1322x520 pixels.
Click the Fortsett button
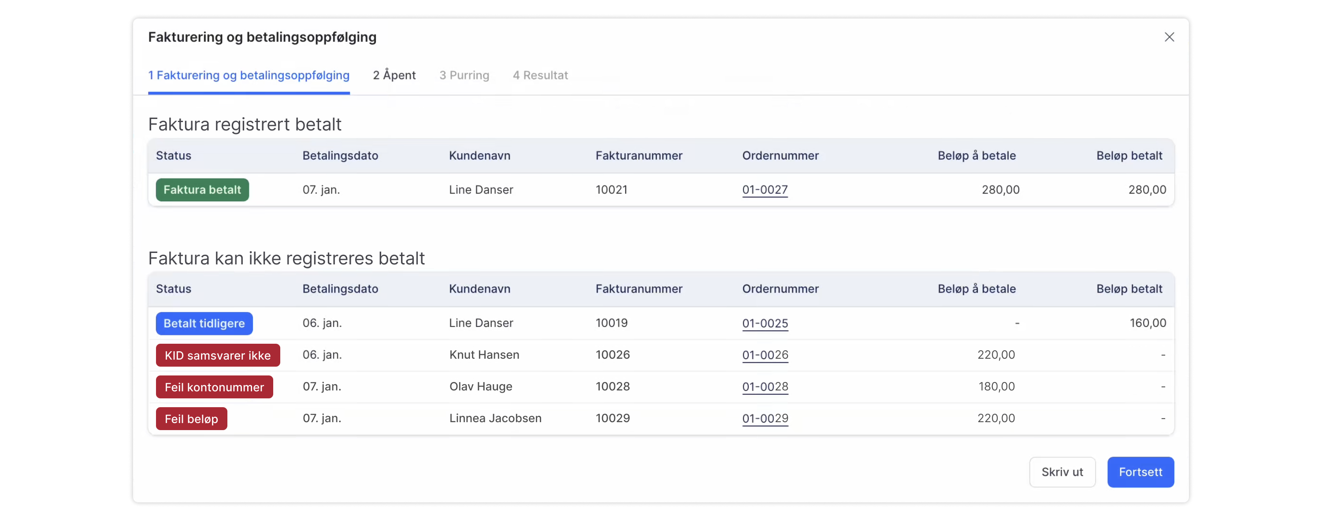(1140, 472)
